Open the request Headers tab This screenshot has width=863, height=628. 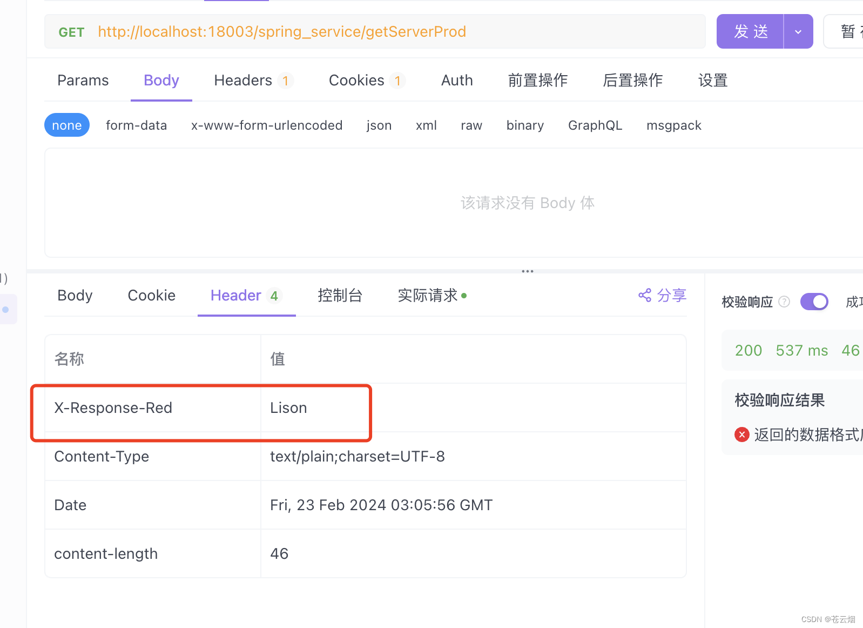(x=253, y=80)
